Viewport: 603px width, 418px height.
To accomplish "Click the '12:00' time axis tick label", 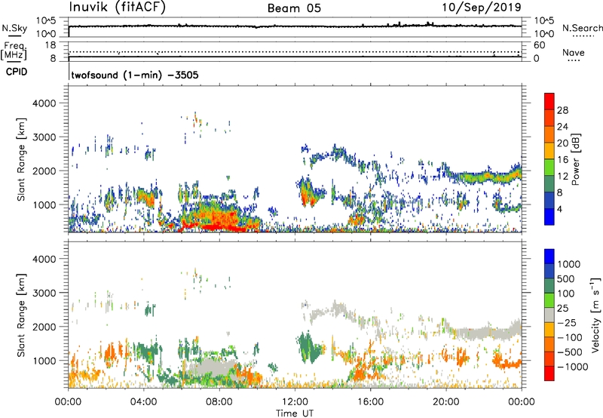I will (x=295, y=402).
